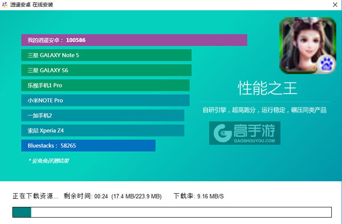
Task: Click the download progress bar
Action: coord(172,212)
